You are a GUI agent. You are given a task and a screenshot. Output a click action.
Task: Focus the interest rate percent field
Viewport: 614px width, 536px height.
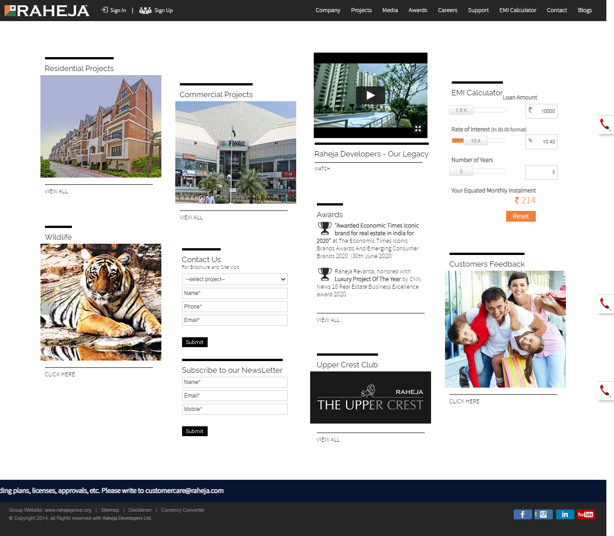pyautogui.click(x=542, y=142)
